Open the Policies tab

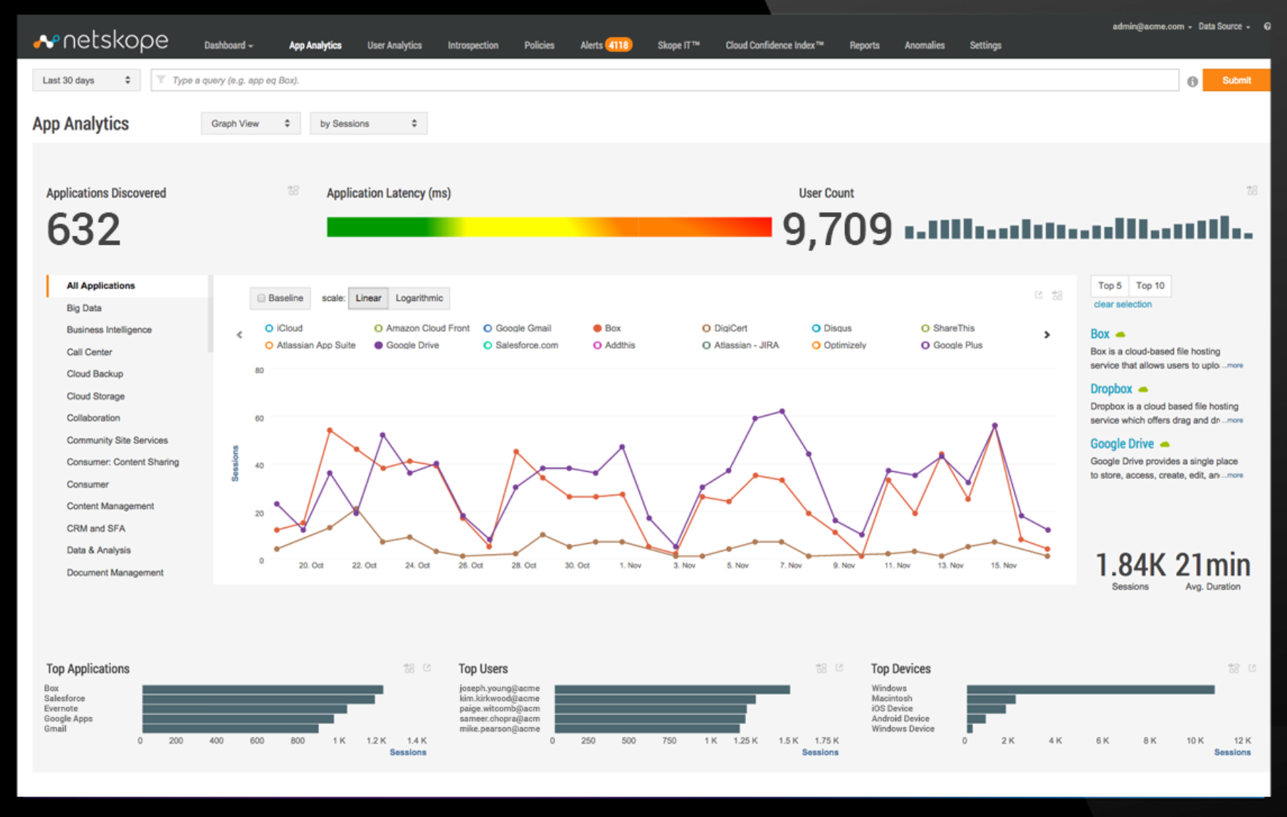tap(539, 46)
